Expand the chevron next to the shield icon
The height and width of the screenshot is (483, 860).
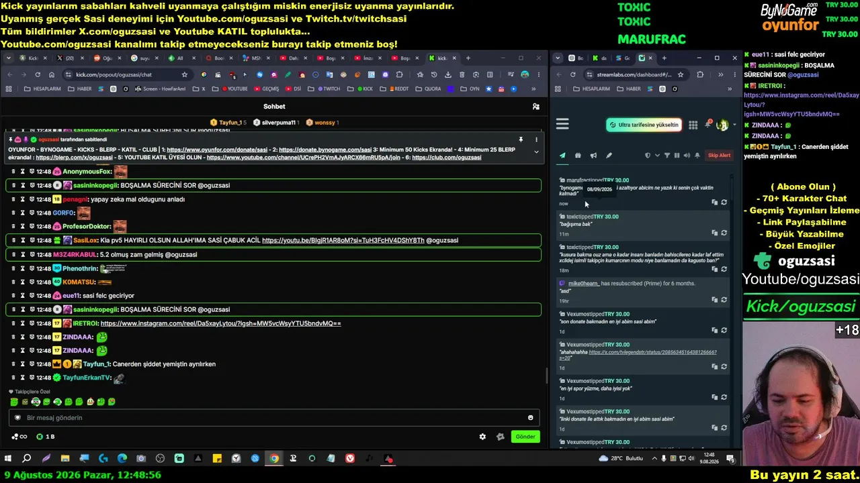point(657,156)
